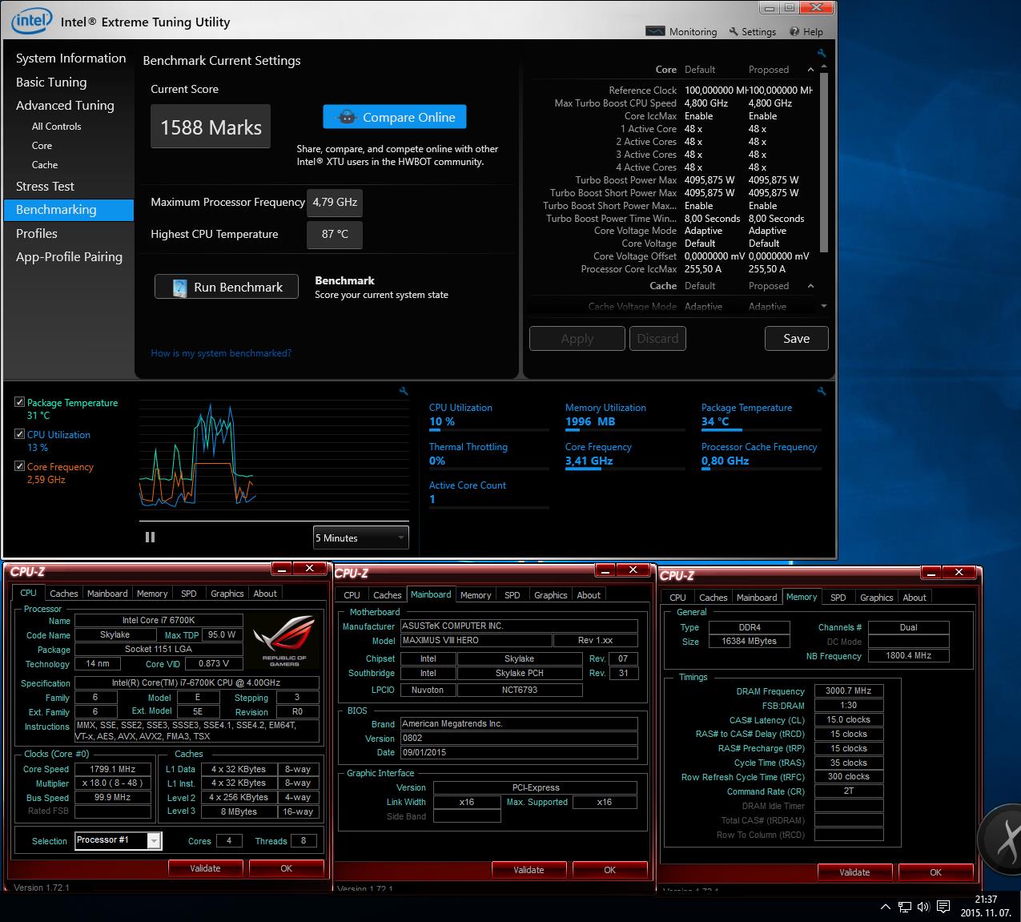The image size is (1021, 922).
Task: Click OK in the first CPU-Z window
Action: pyautogui.click(x=286, y=868)
